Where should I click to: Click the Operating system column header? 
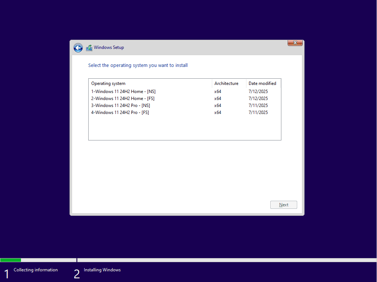[x=150, y=83]
